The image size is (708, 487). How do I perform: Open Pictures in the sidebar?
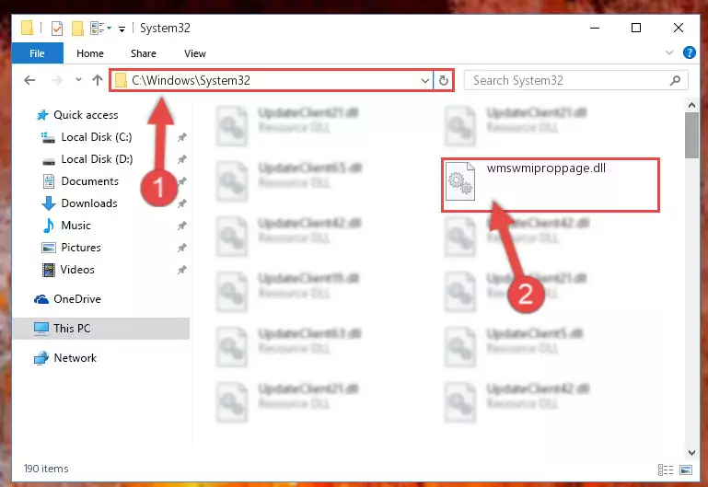[x=81, y=248]
